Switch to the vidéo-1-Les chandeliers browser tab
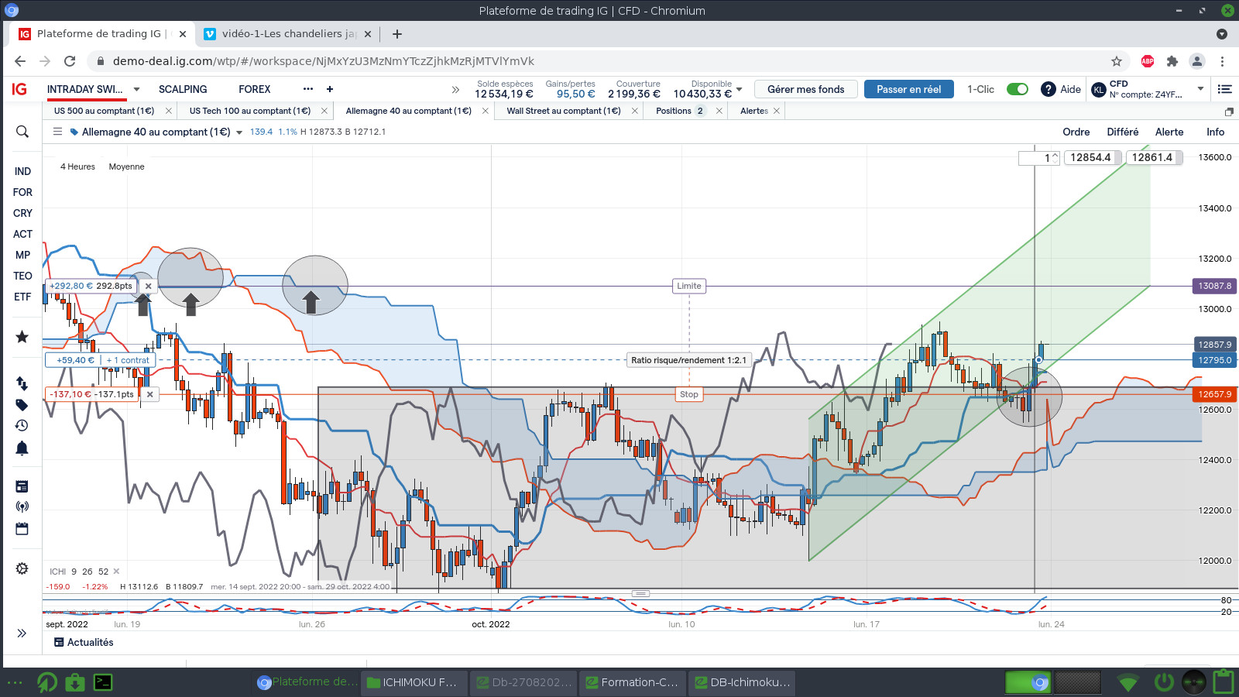Screen dimensions: 1239x697 (x=289, y=34)
